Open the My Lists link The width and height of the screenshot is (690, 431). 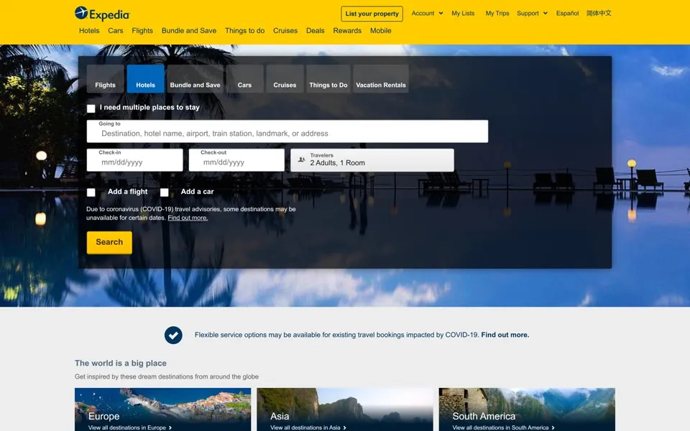463,13
